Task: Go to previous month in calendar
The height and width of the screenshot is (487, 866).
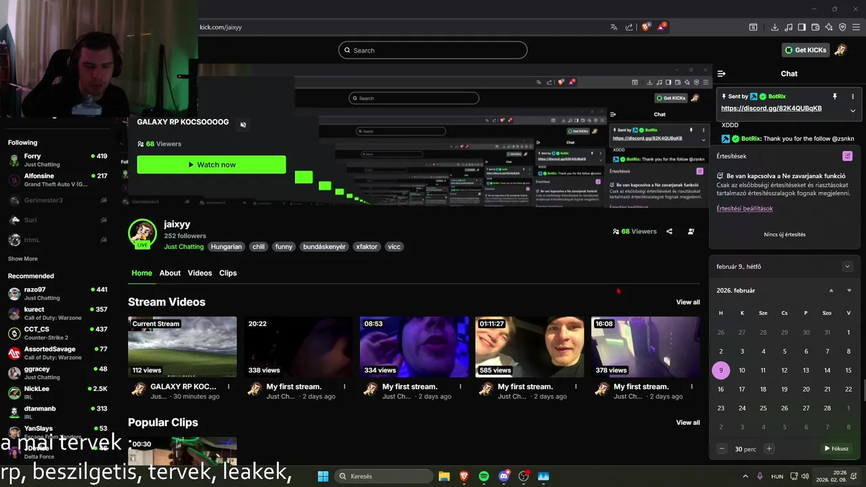Action: click(x=831, y=290)
